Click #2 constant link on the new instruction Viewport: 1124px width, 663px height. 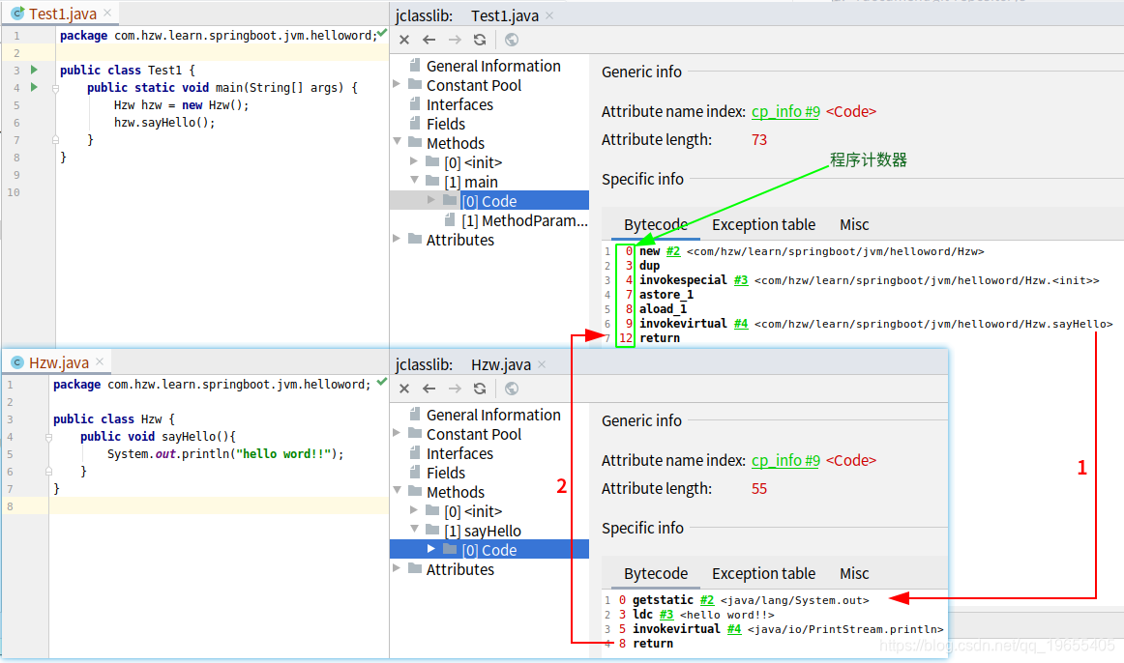(673, 251)
